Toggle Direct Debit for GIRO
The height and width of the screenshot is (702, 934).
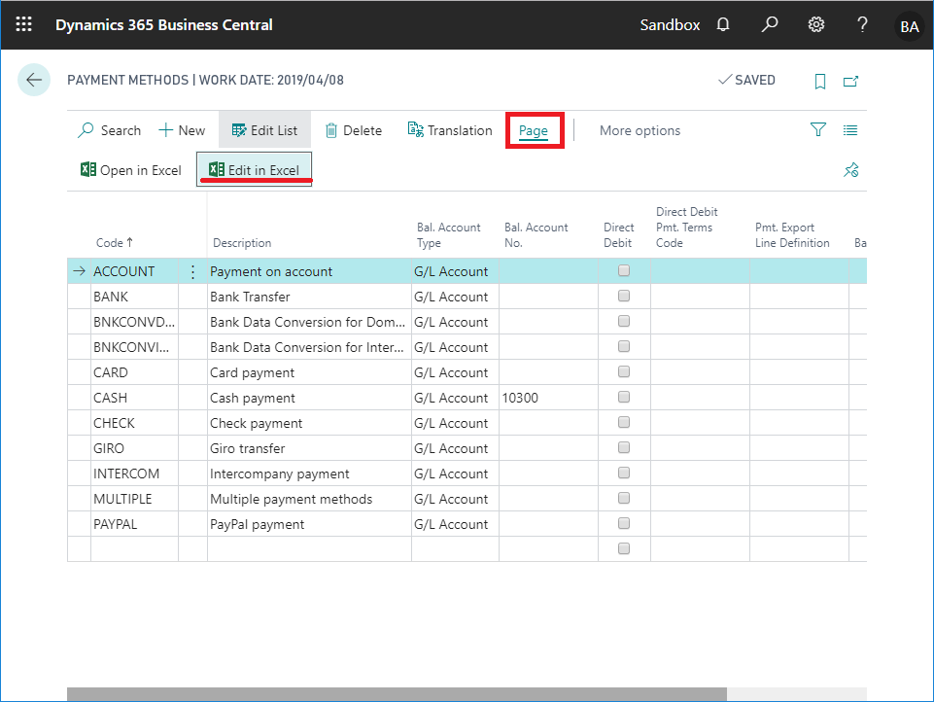click(624, 447)
